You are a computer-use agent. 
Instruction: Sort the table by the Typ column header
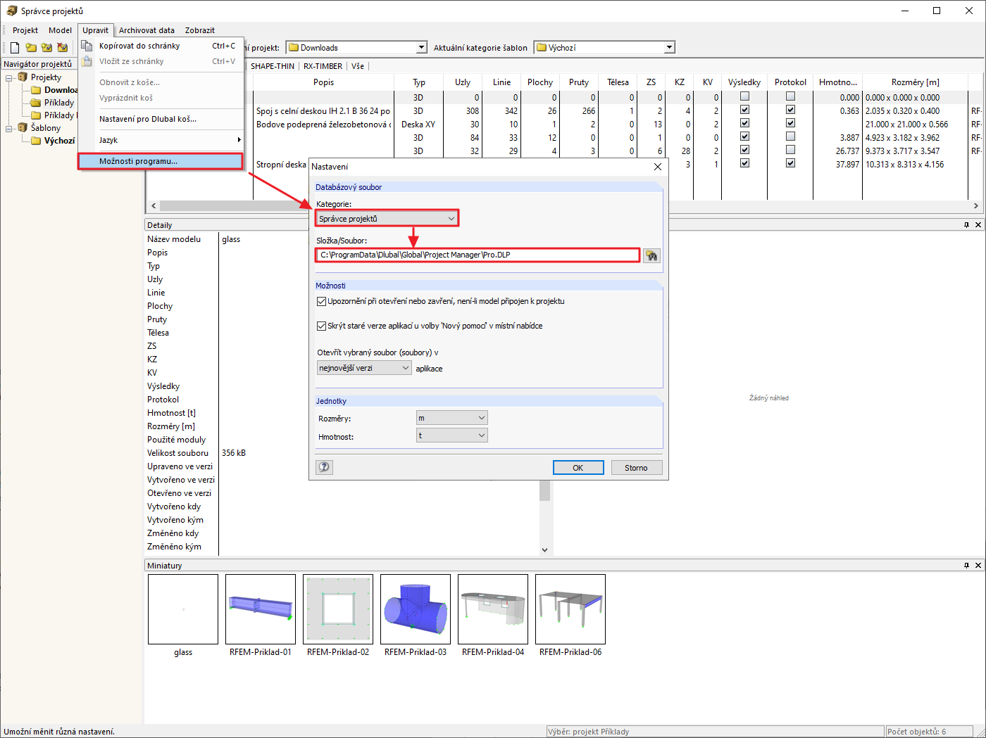pyautogui.click(x=419, y=82)
